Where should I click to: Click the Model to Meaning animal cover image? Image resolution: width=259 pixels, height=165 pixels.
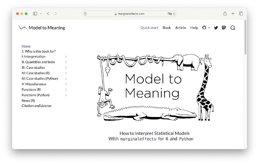(155, 88)
